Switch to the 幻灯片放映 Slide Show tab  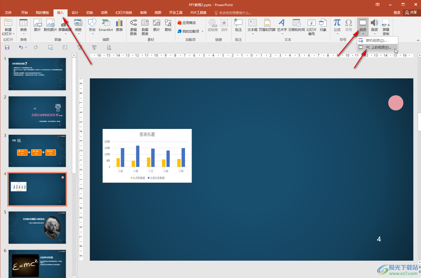[x=124, y=13]
